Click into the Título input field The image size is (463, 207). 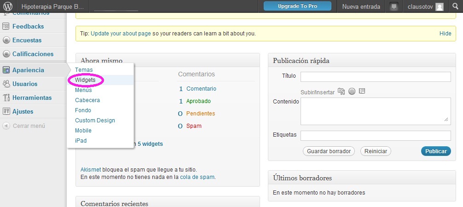(375, 76)
